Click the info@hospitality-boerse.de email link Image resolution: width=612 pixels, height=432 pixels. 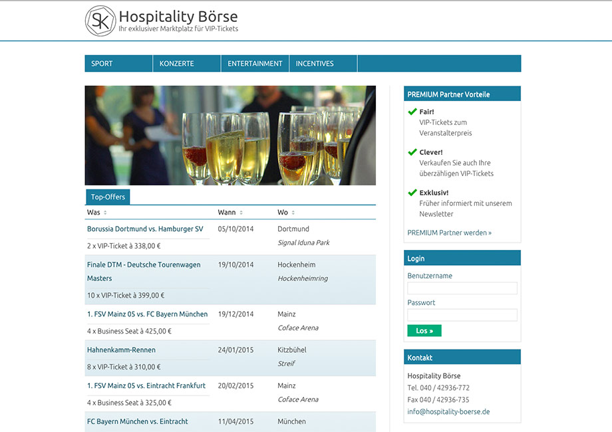(448, 411)
